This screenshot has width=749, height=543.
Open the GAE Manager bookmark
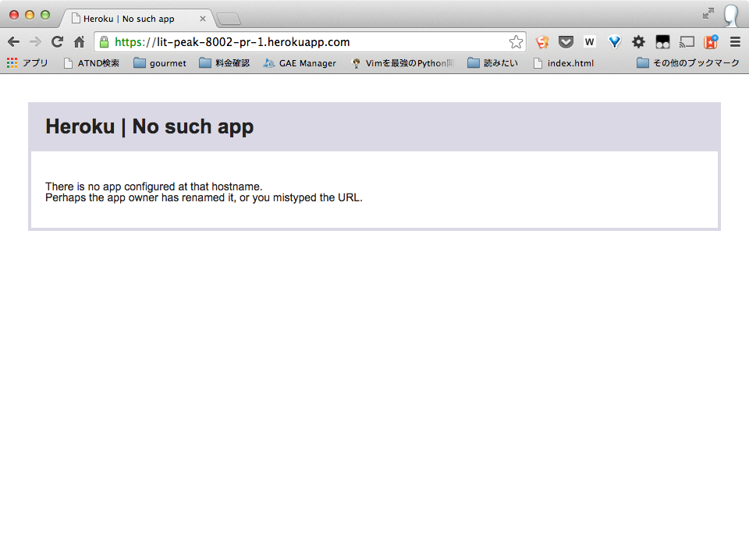[x=300, y=63]
